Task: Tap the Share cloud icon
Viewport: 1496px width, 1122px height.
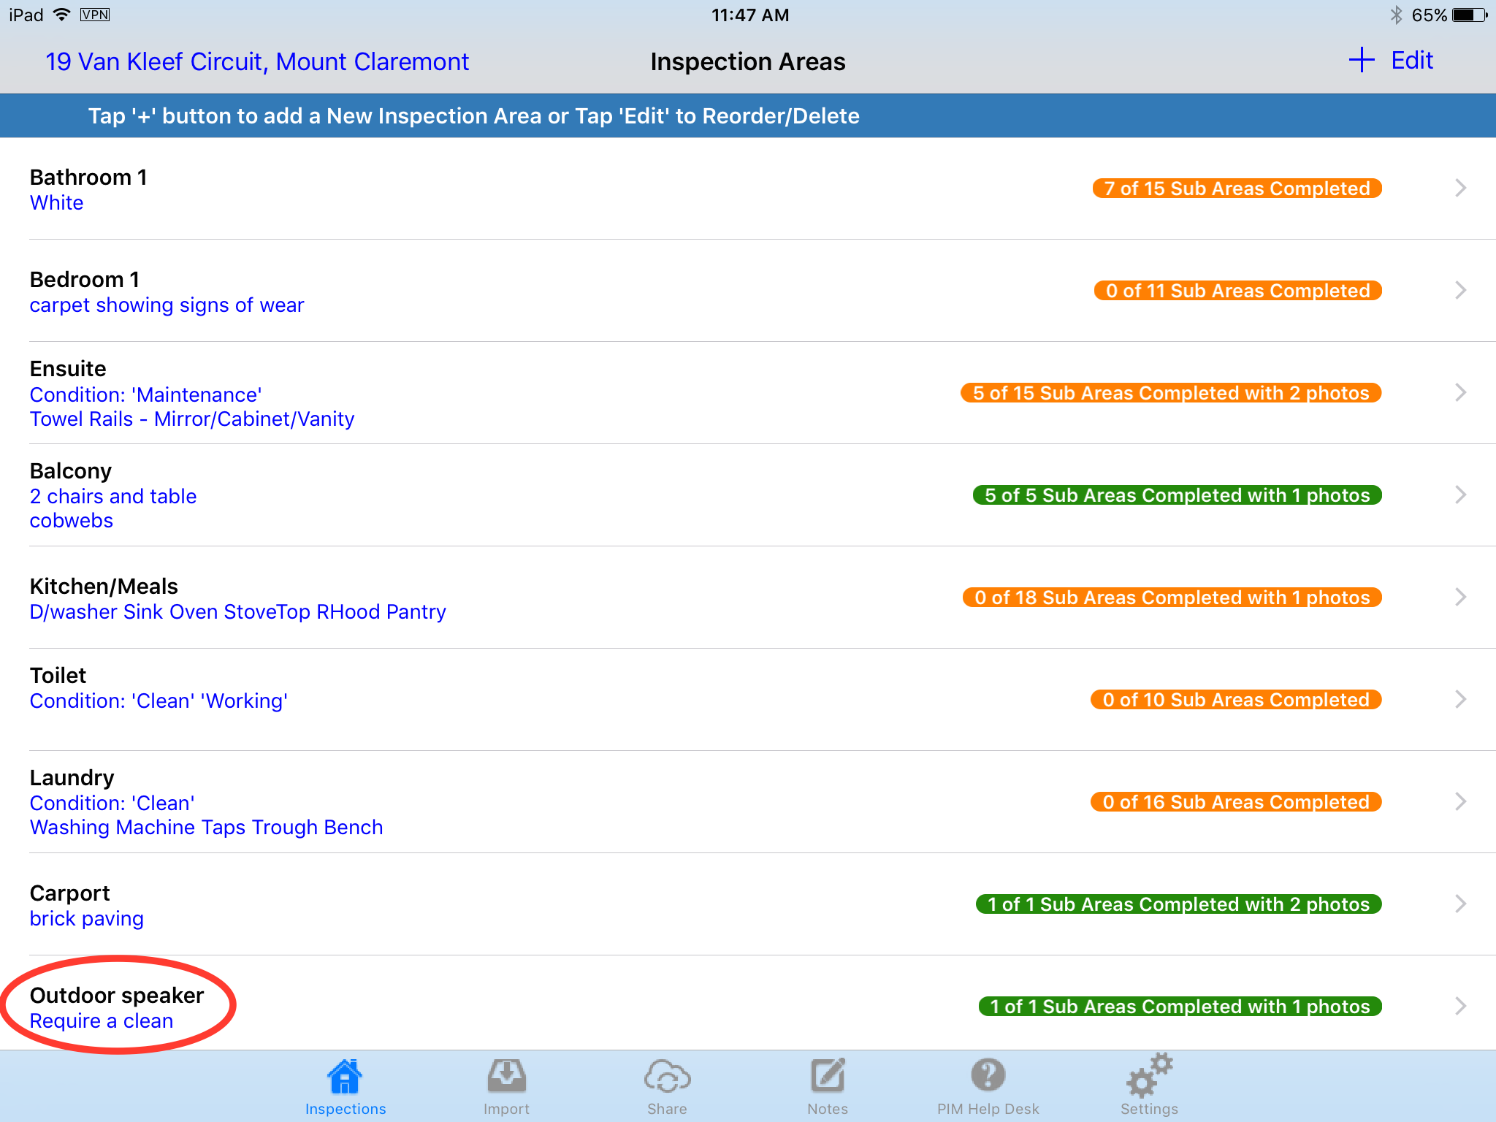Action: (667, 1077)
